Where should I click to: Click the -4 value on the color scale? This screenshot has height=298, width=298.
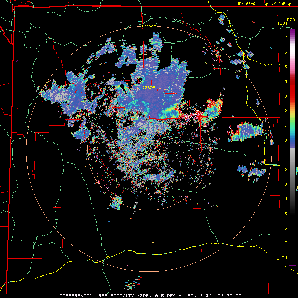click(x=284, y=199)
